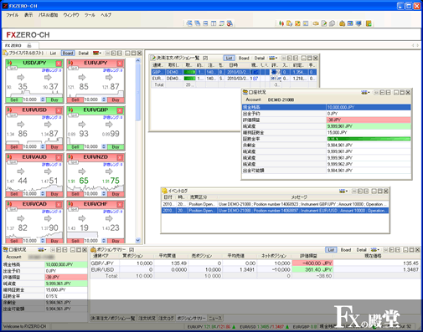The height and width of the screenshot is (332, 423).
Task: Switch the price panel to Detail view
Action: (x=83, y=53)
